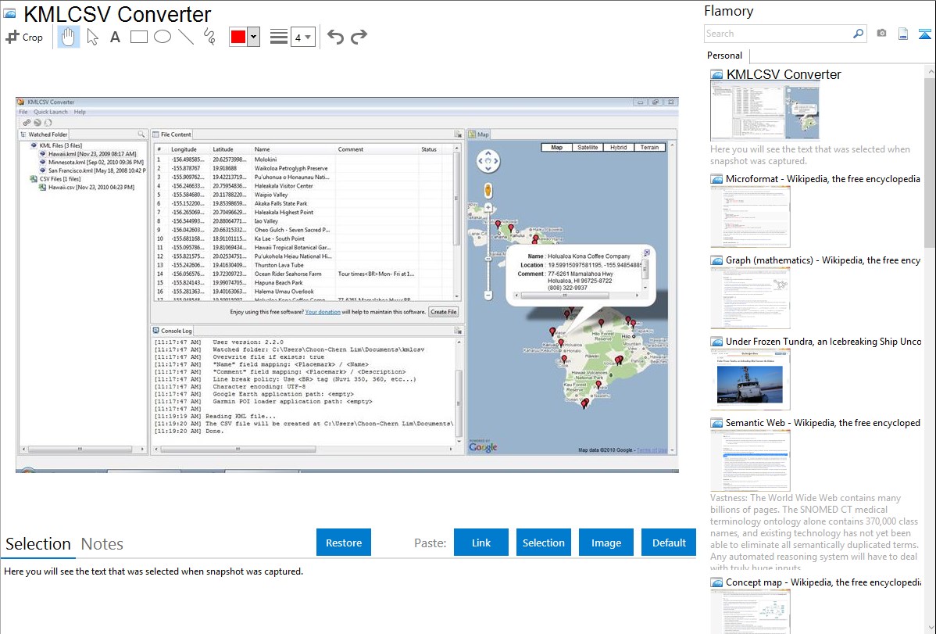Screen dimensions: 936x634
Task: Open the File menu in KMLCSV Converter
Action: pos(23,112)
